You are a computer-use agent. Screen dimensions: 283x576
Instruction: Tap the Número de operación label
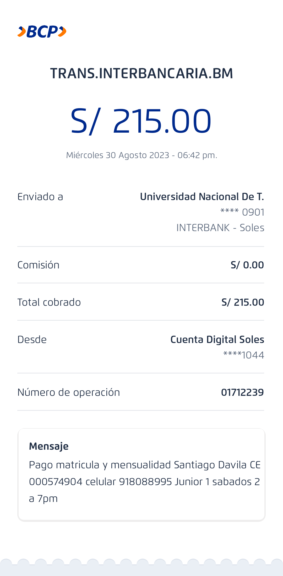pyautogui.click(x=69, y=392)
